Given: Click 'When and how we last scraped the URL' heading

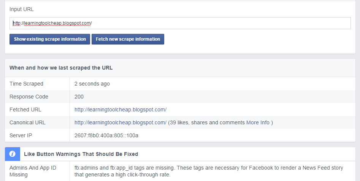Looking at the screenshot, I should [61, 68].
